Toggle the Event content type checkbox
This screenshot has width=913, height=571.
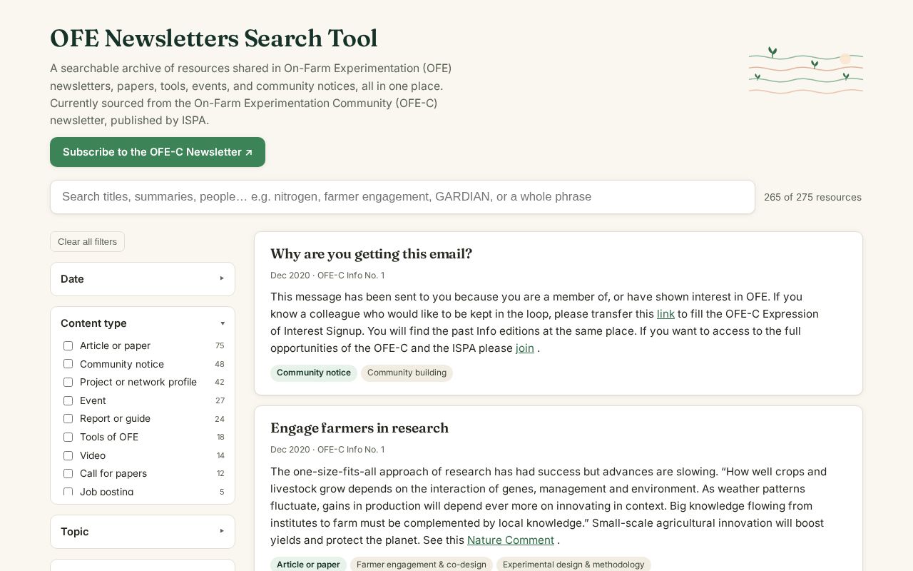pos(68,400)
